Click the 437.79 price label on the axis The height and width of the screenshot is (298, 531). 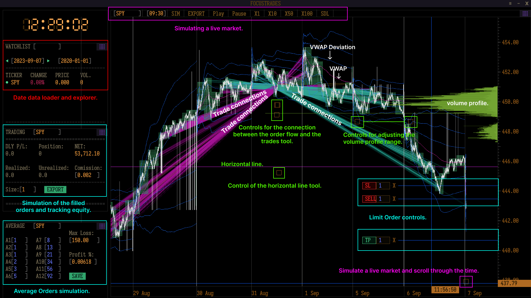point(514,283)
